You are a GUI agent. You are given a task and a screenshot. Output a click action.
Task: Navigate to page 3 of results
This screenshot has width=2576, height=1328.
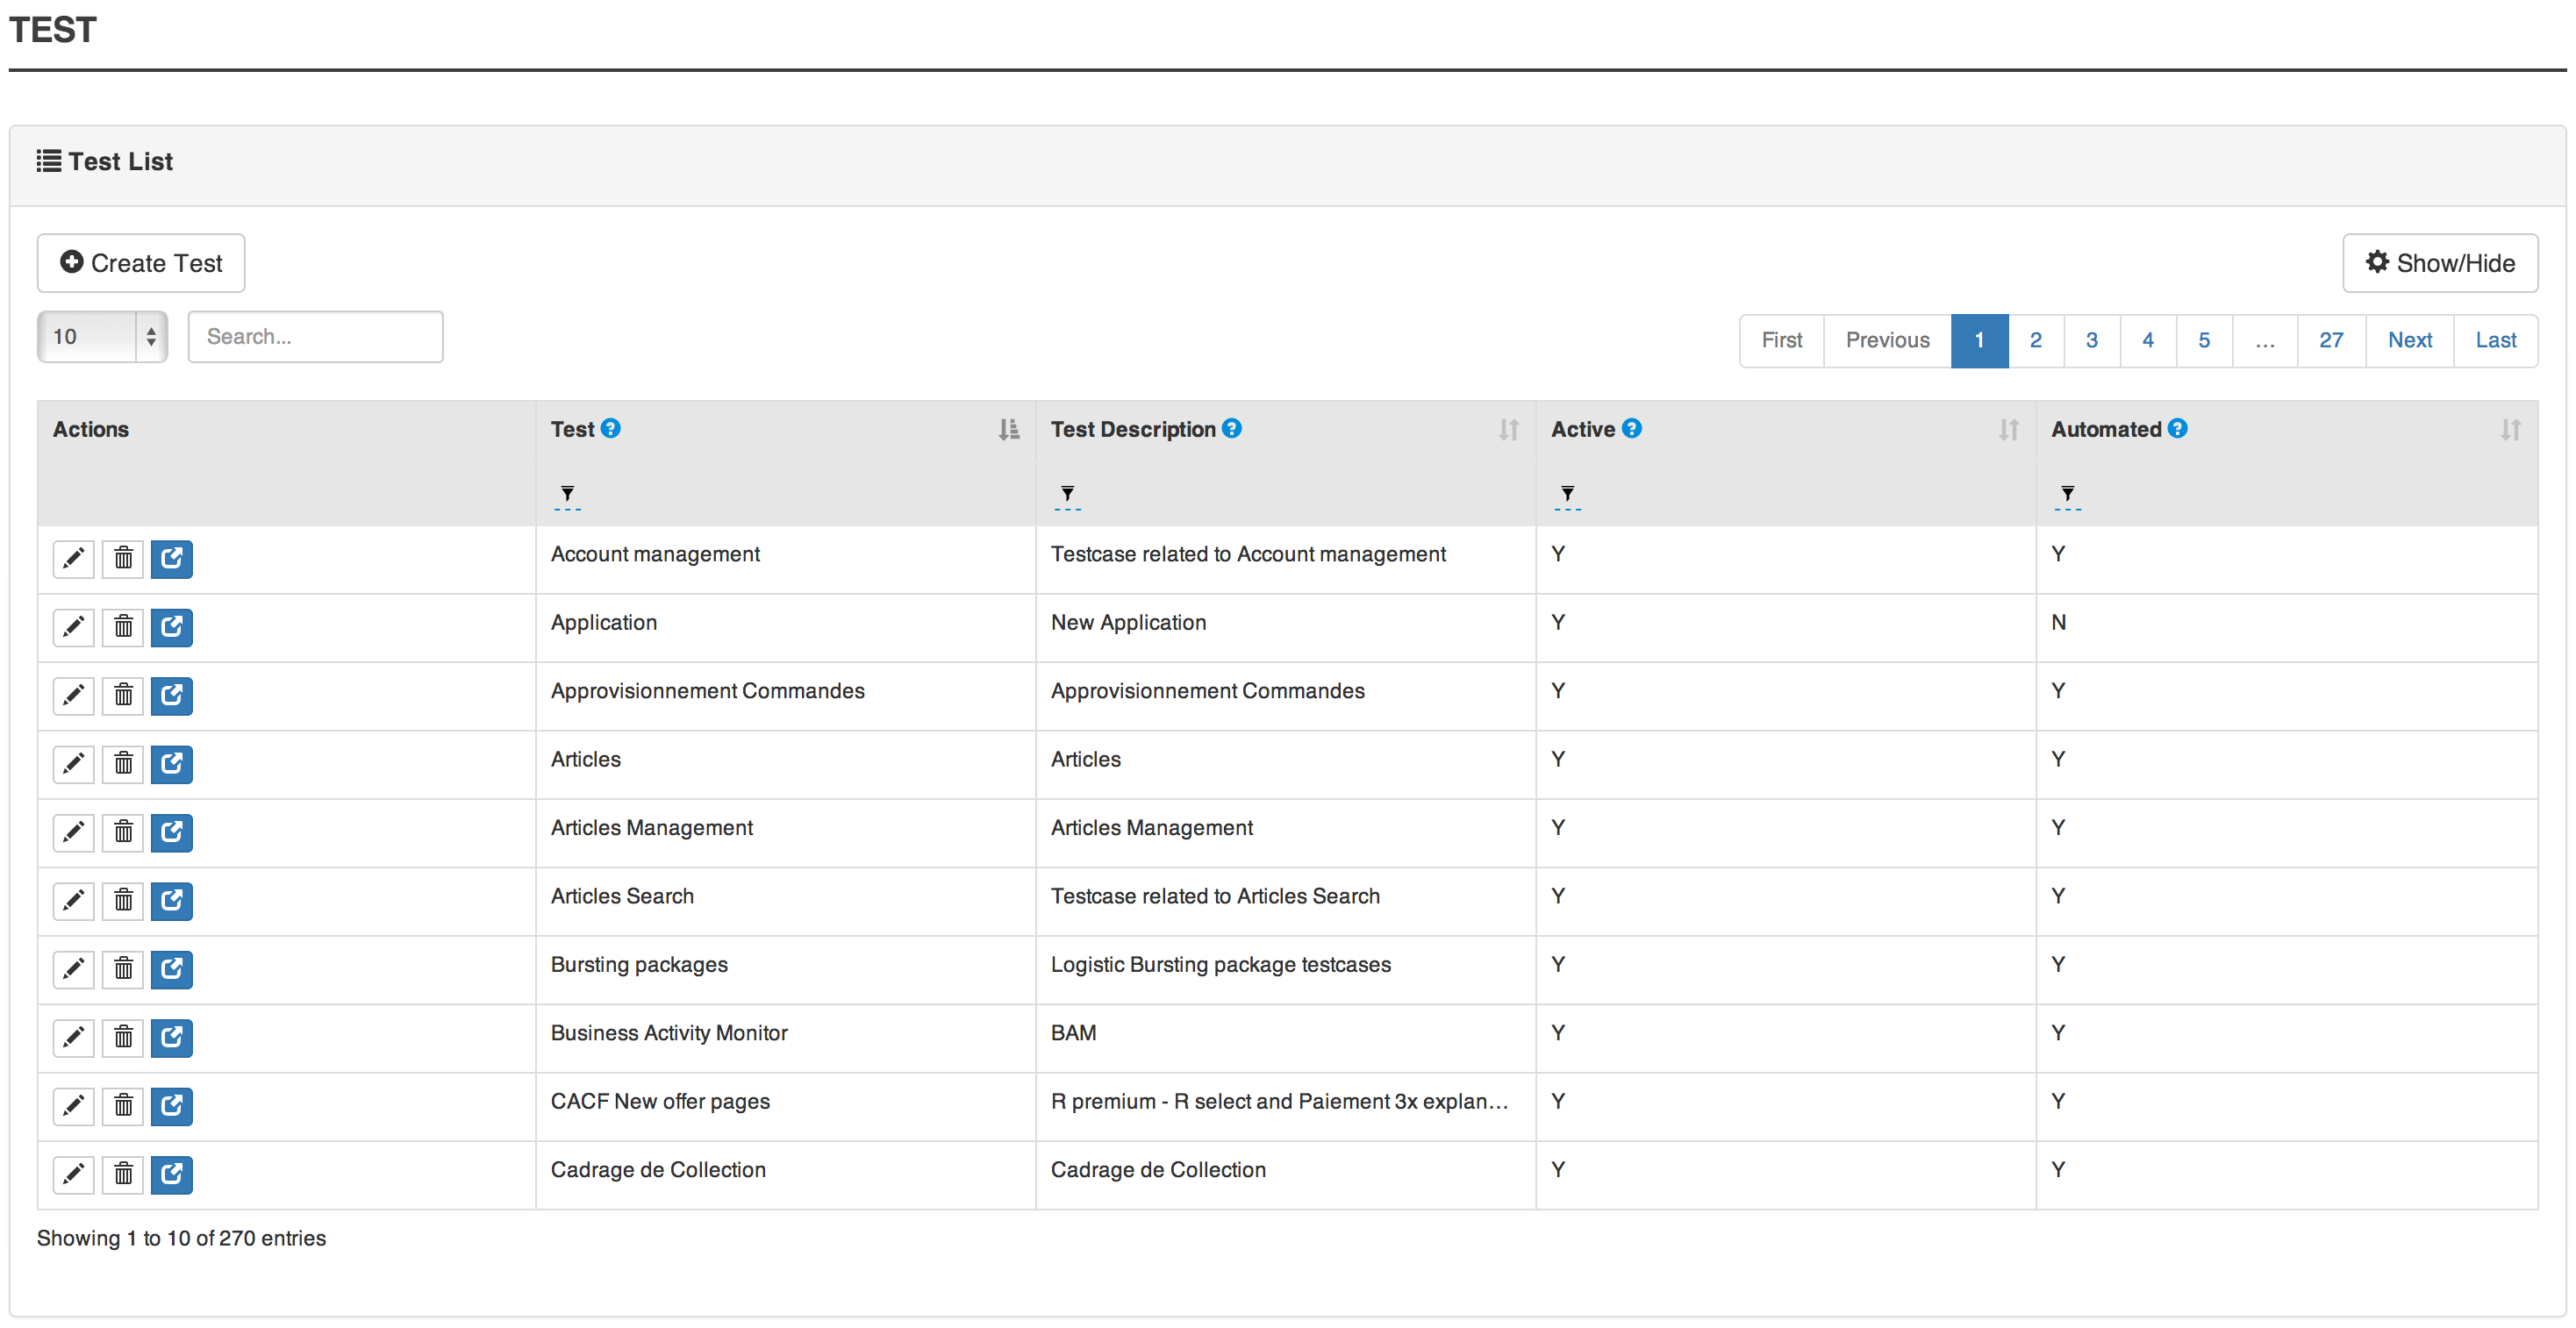(x=2092, y=339)
